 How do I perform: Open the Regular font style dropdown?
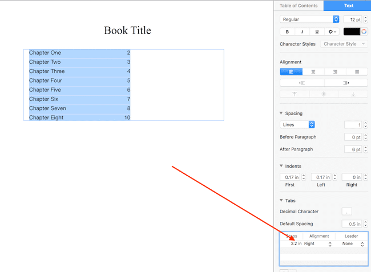pos(309,19)
